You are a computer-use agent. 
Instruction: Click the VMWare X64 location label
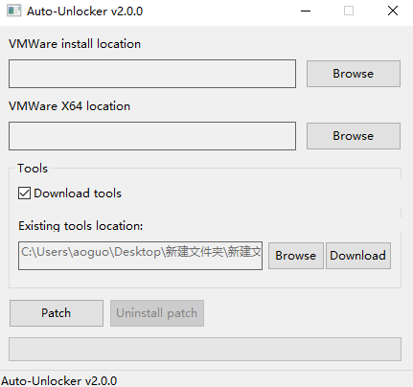click(70, 106)
